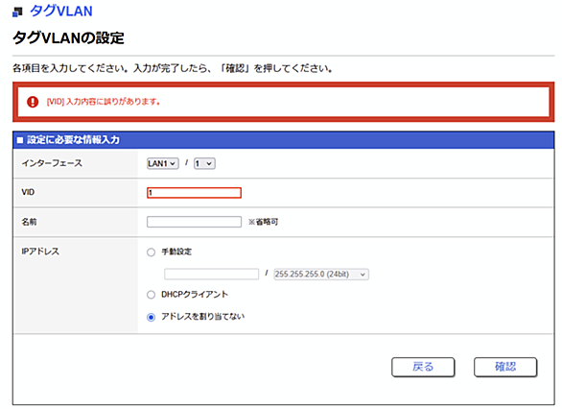Click the VID row label

[28, 192]
